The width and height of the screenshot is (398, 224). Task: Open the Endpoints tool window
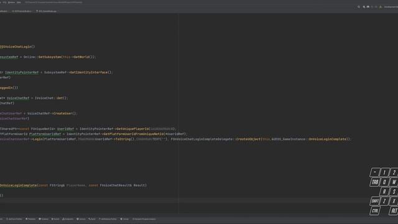coord(68,219)
